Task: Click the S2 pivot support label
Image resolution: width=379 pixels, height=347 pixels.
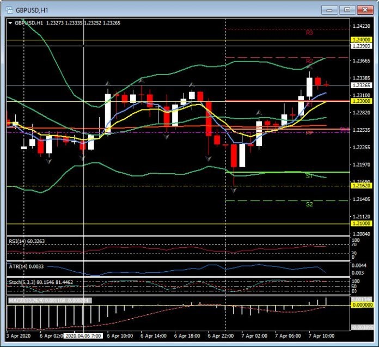Action: click(309, 204)
